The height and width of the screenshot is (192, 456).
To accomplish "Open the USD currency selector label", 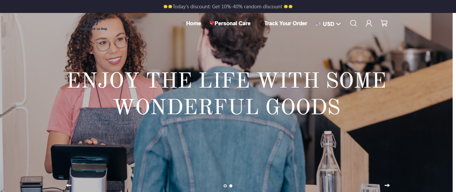I will (328, 24).
